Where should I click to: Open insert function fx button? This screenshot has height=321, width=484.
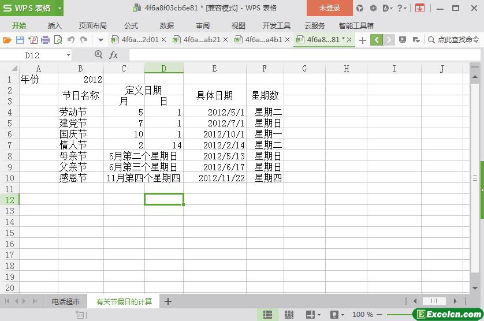pos(113,55)
